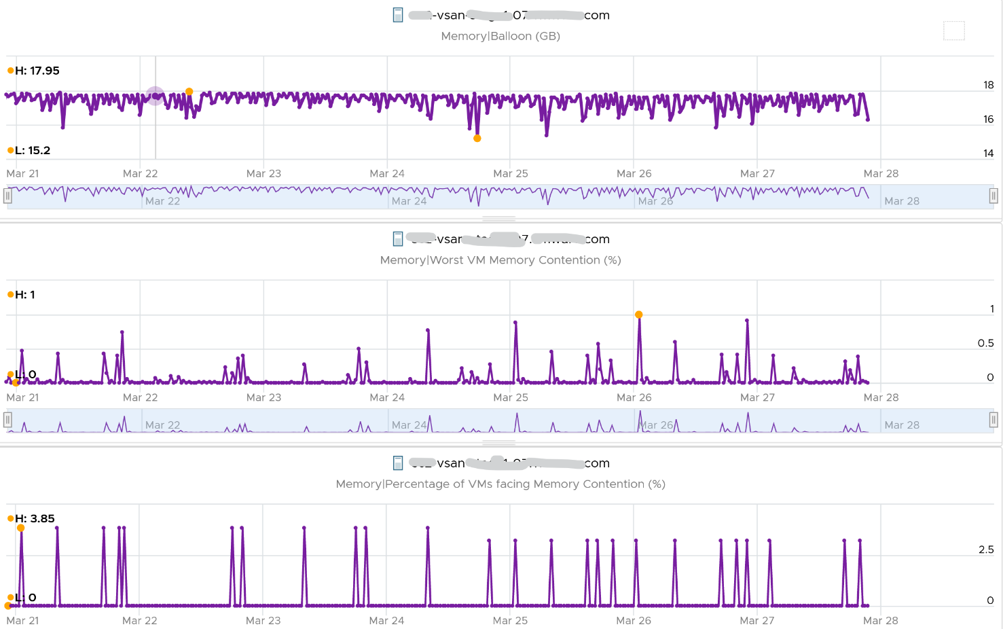Click host icon above Worst VM Memory Contention chart
Image resolution: width=1003 pixels, height=629 pixels.
click(x=398, y=238)
